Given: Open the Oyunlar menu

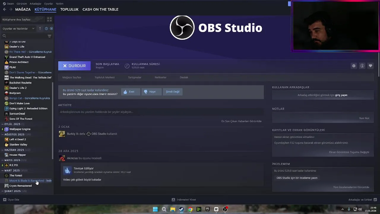Looking at the screenshot, I should click(48, 4).
